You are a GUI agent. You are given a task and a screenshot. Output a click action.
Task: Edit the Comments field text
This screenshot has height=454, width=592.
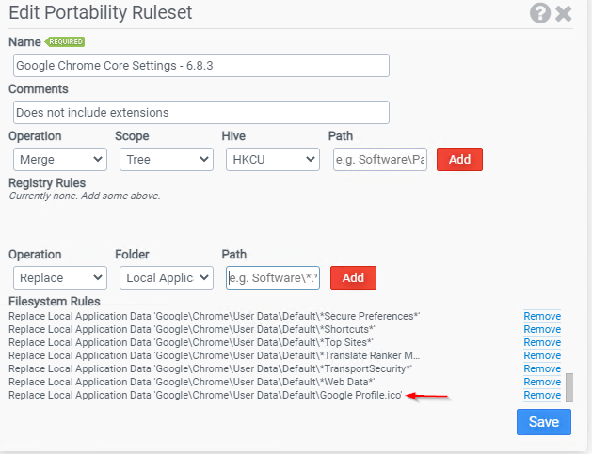click(201, 113)
